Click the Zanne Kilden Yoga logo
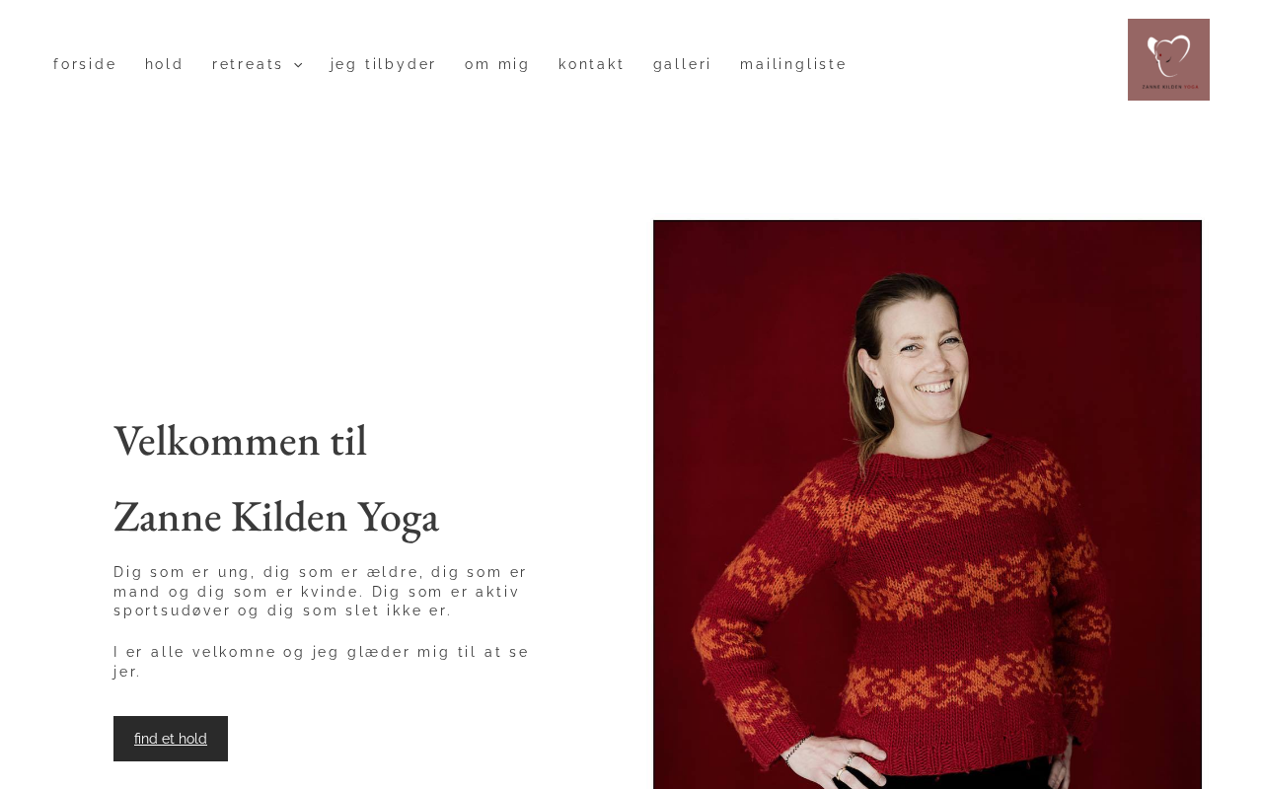The height and width of the screenshot is (789, 1263). 1168,59
